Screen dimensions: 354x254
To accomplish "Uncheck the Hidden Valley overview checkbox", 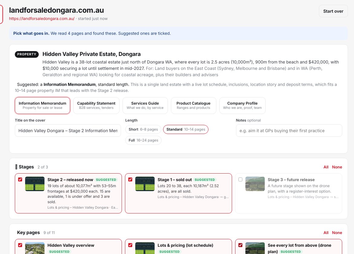I will (x=20, y=245).
